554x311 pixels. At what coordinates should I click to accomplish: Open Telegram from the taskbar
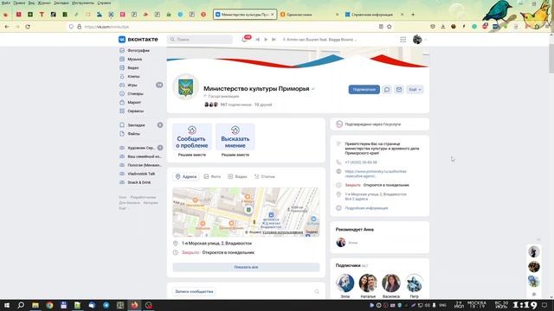click(x=106, y=305)
